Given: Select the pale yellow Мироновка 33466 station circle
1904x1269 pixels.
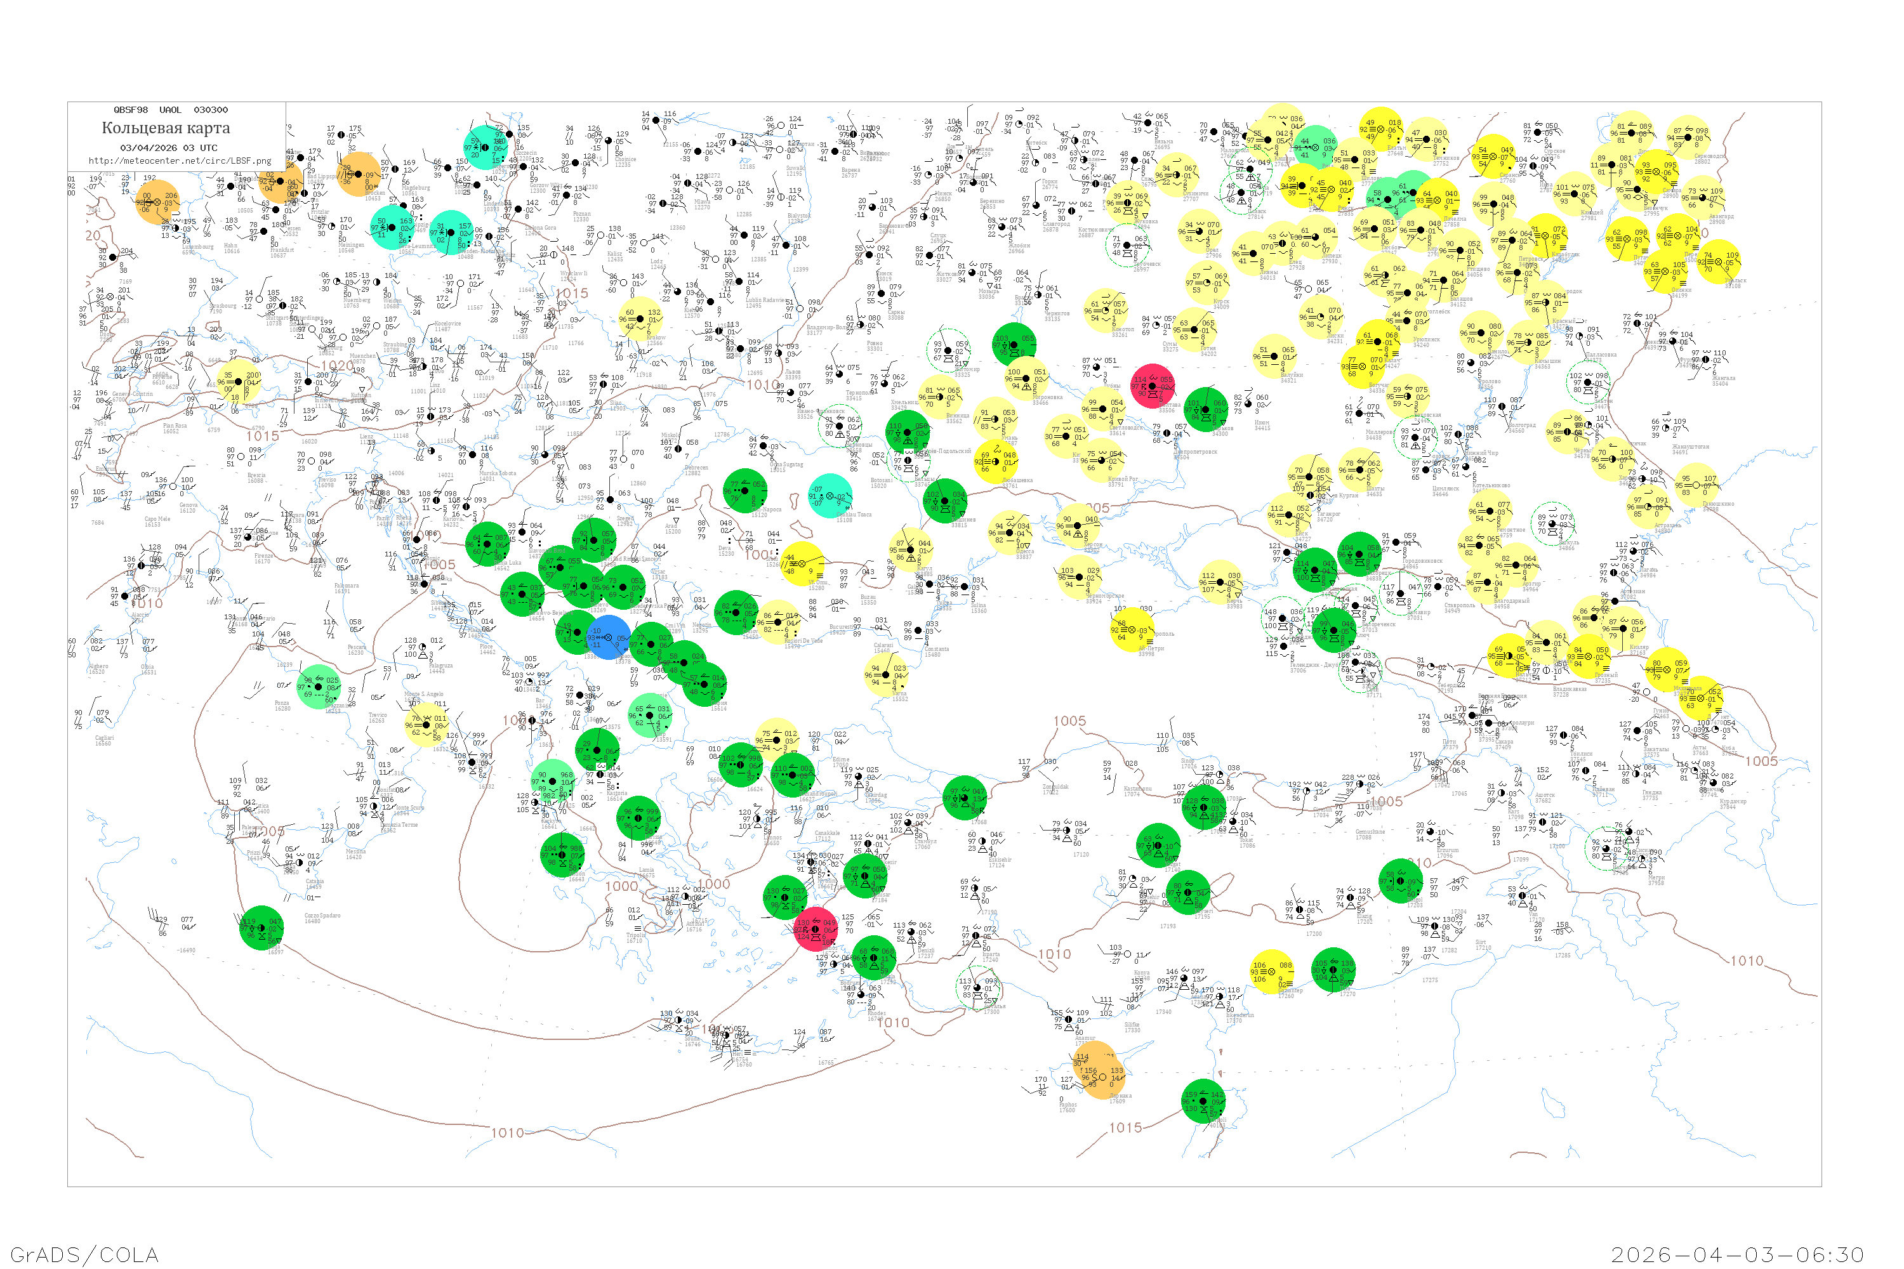Looking at the screenshot, I should (x=1028, y=378).
